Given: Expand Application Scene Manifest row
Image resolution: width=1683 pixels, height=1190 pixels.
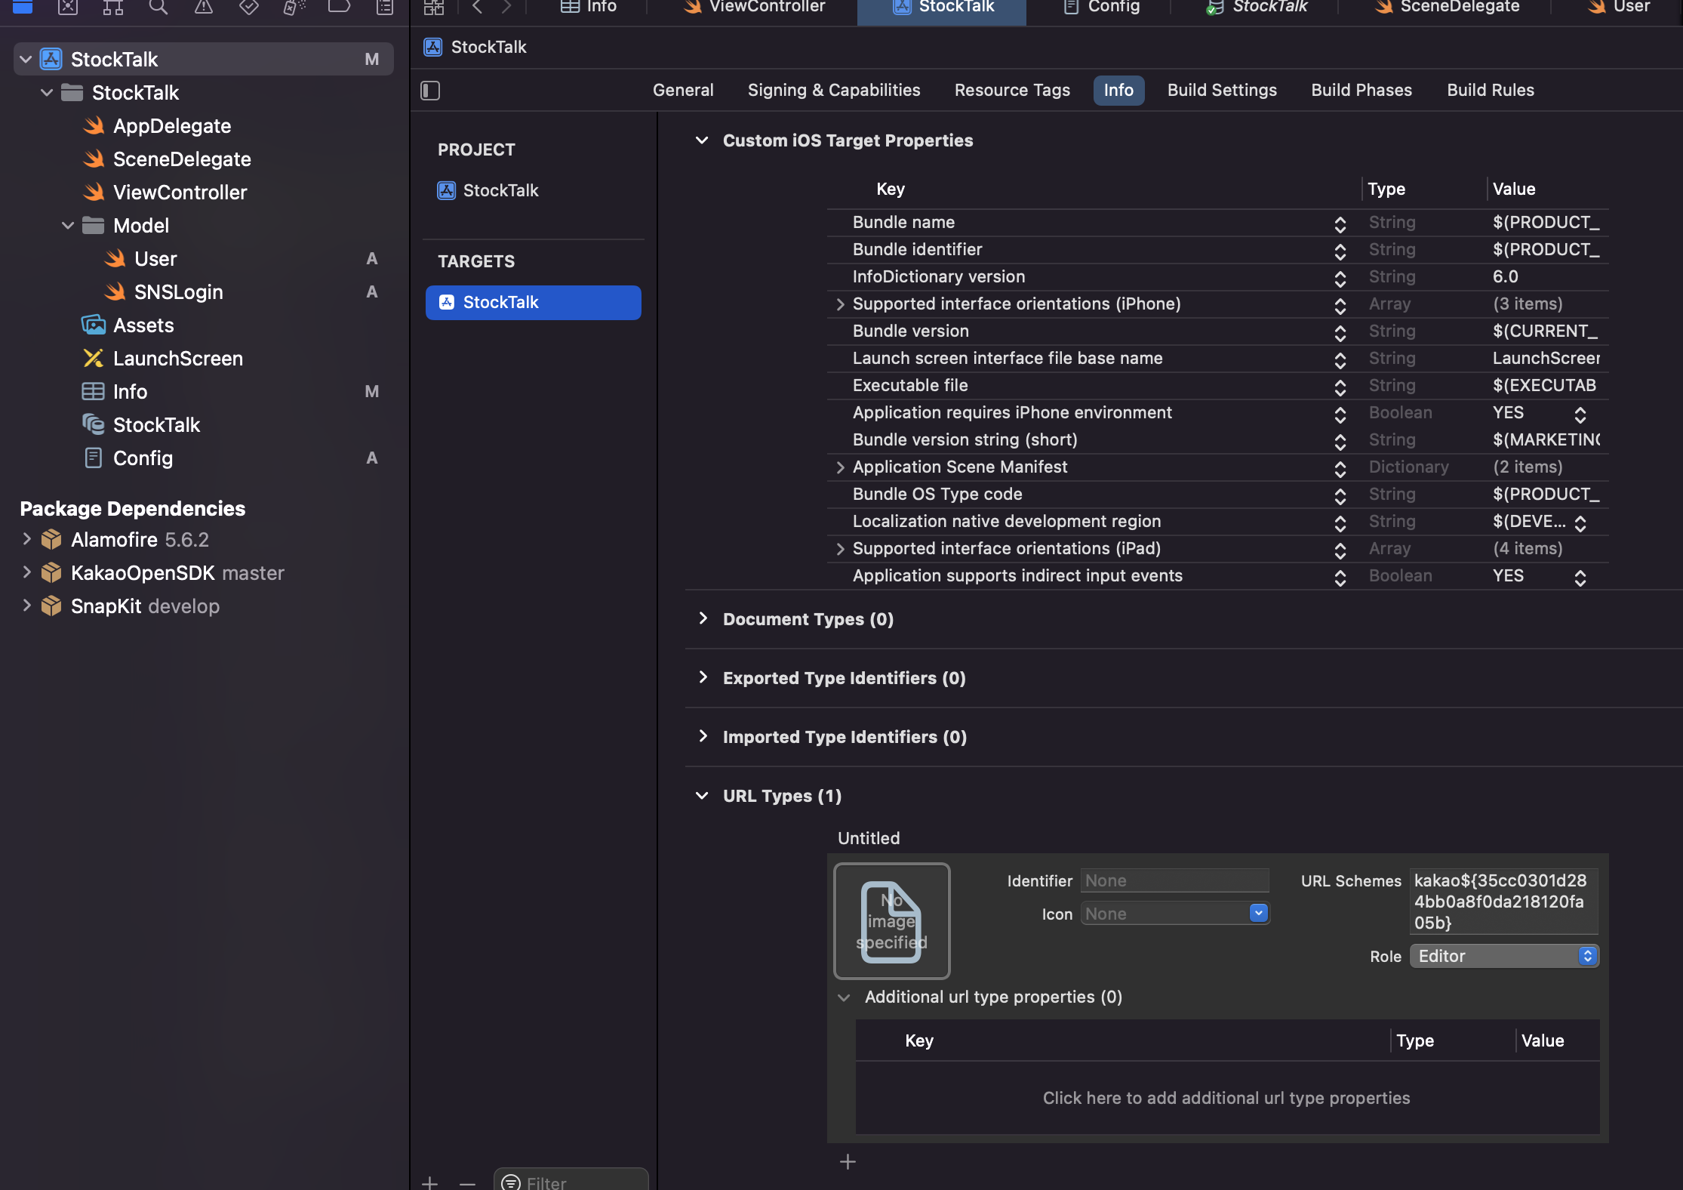Looking at the screenshot, I should pos(840,467).
